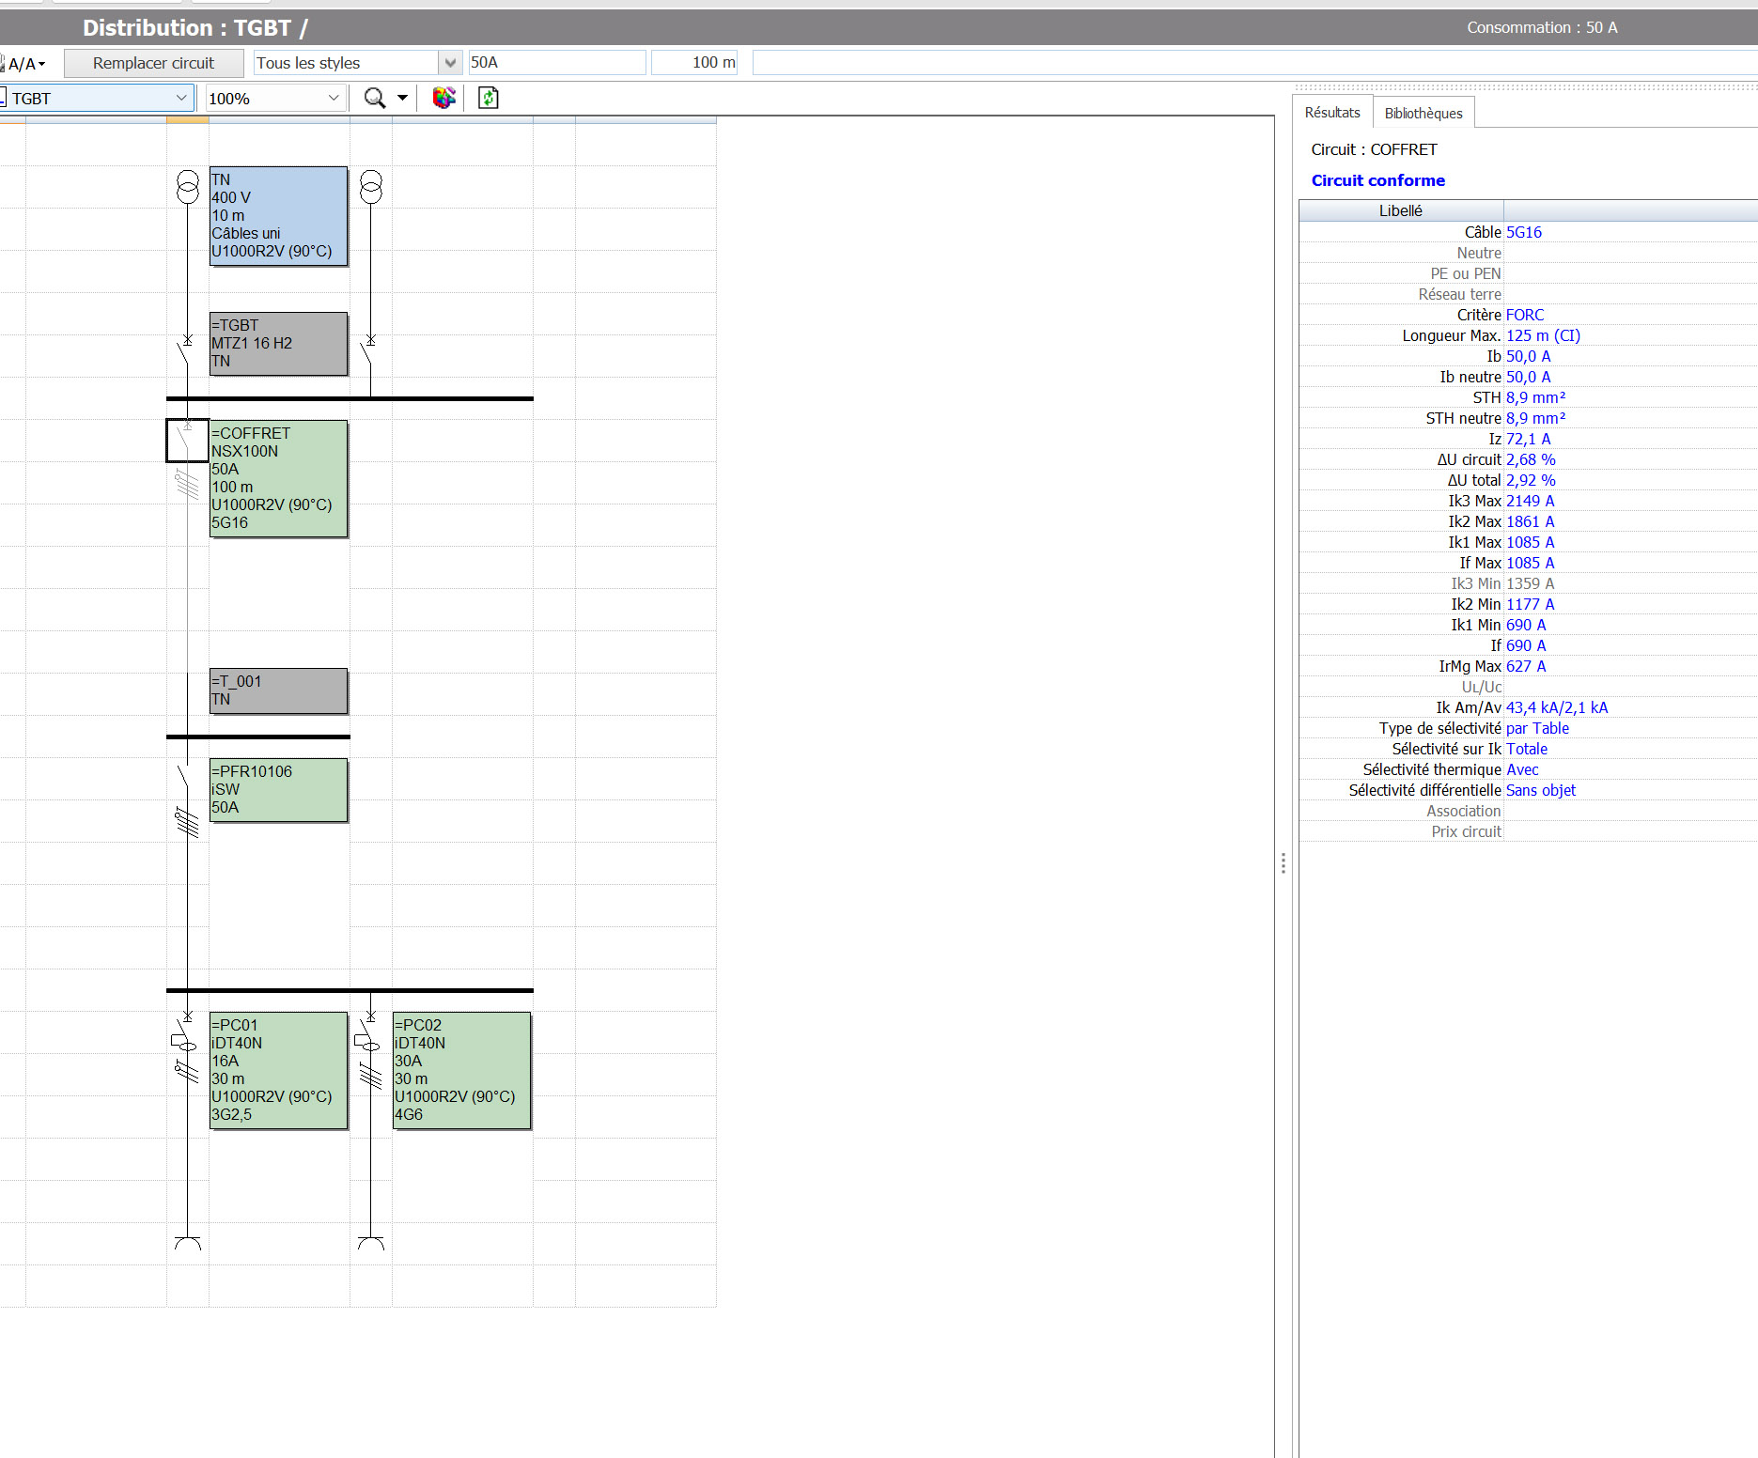Select the second transformer symbol on right
The width and height of the screenshot is (1758, 1458).
(371, 187)
